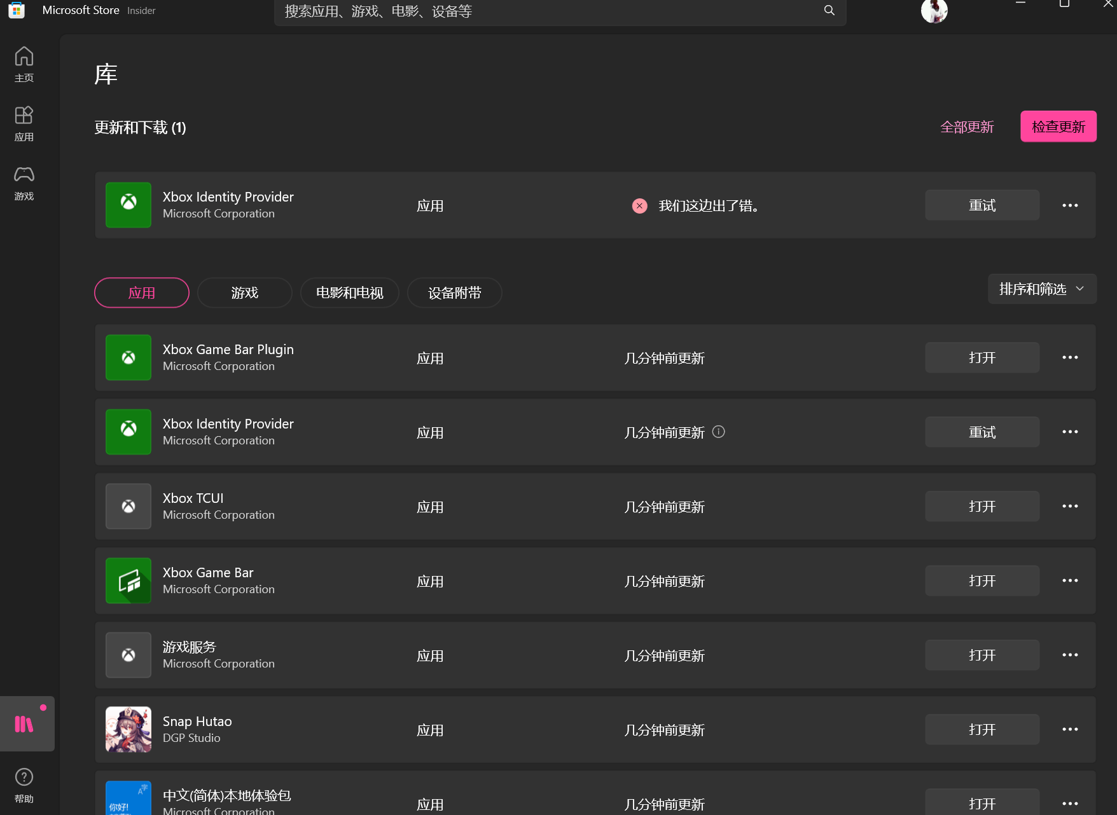Viewport: 1117px width, 815px height.
Task: Open more options for Xbox TCUI
Action: point(1070,506)
